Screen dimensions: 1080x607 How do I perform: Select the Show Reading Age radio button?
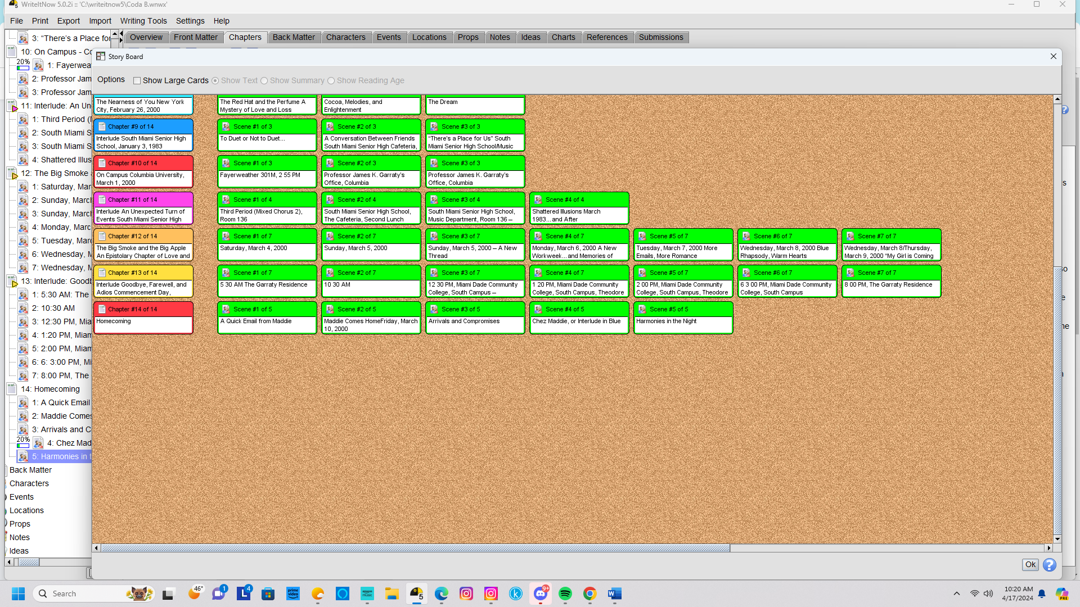[331, 80]
